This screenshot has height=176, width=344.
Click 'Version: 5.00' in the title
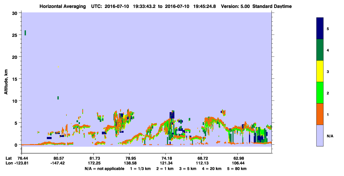pyautogui.click(x=235, y=6)
